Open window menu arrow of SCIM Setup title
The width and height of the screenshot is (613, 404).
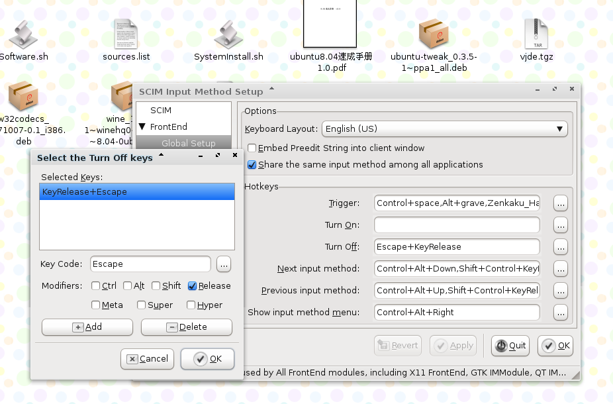[x=271, y=88]
